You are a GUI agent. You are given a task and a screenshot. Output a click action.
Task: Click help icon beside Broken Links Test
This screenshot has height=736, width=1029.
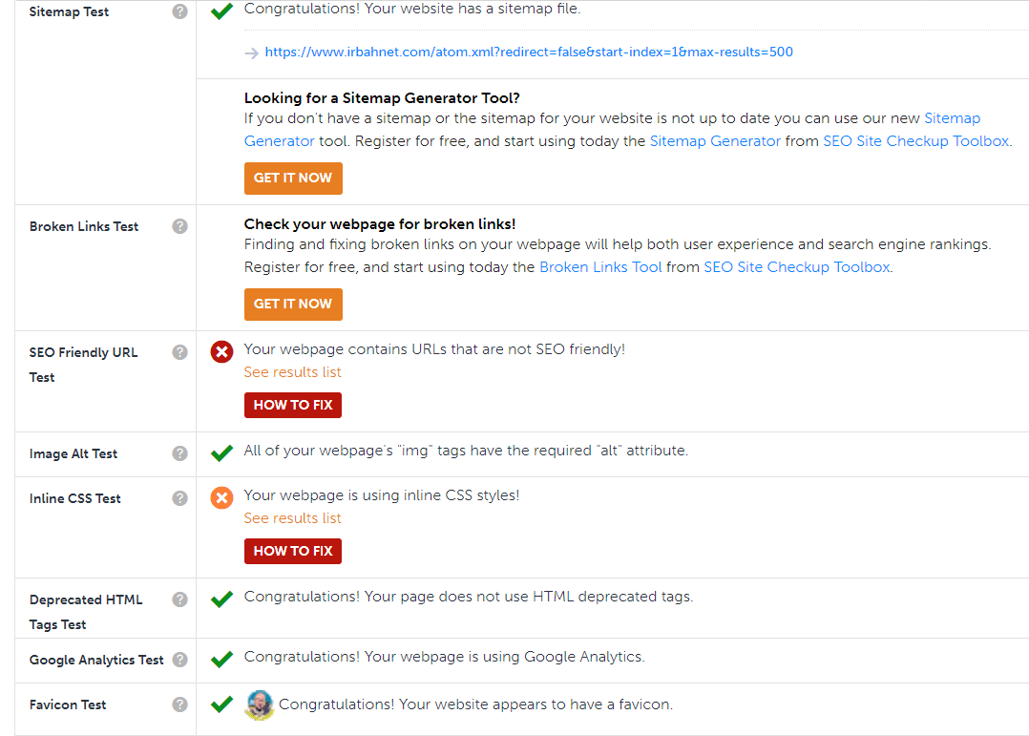tap(179, 226)
